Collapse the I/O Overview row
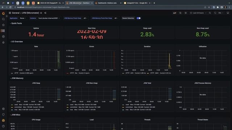 pyautogui.click(x=16, y=42)
